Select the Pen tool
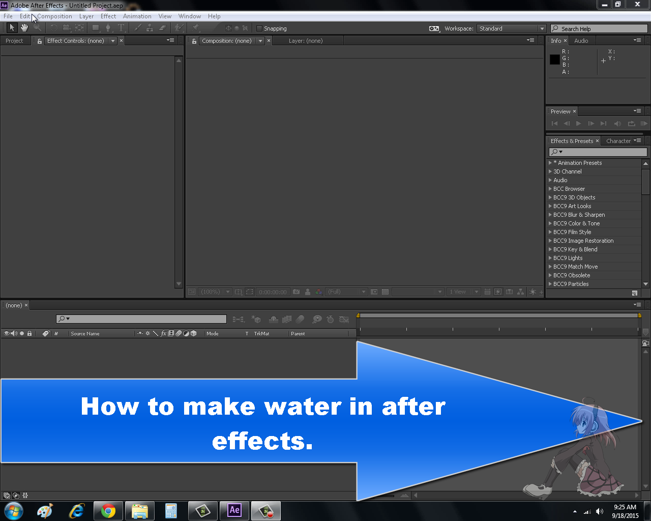This screenshot has width=651, height=521. tap(108, 28)
